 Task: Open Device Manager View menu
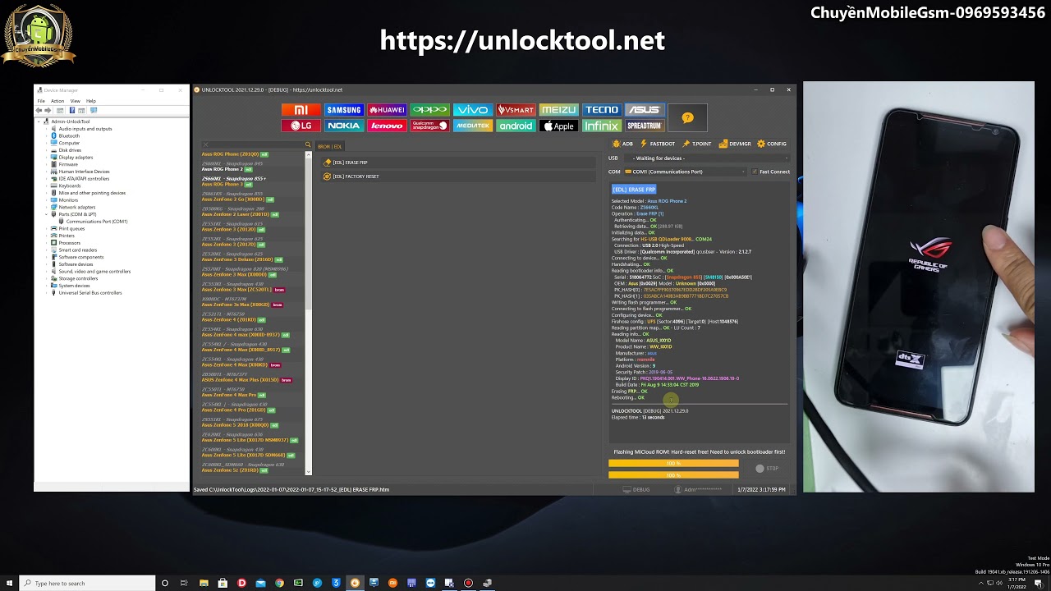coord(75,101)
